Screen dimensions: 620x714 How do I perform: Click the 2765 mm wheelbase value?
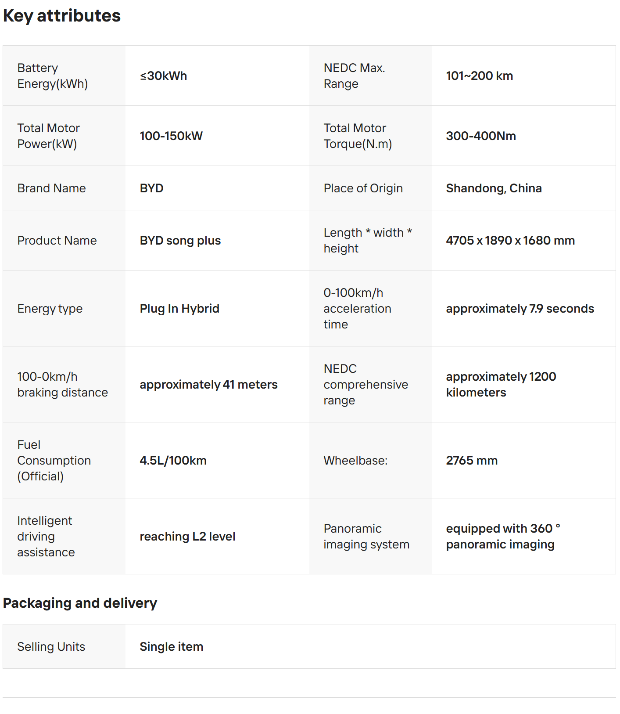click(472, 461)
